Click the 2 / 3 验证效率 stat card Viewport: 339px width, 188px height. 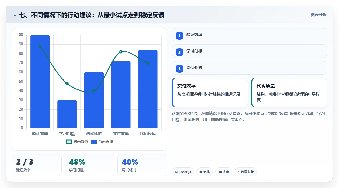coord(37,165)
